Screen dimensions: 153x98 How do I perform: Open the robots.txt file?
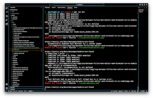(26, 19)
